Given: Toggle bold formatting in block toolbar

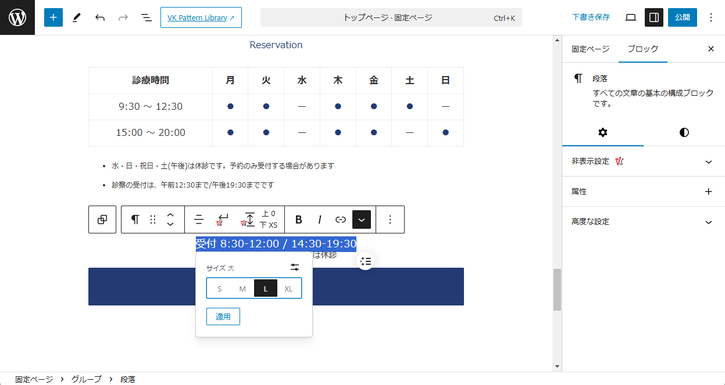Looking at the screenshot, I should click(299, 220).
